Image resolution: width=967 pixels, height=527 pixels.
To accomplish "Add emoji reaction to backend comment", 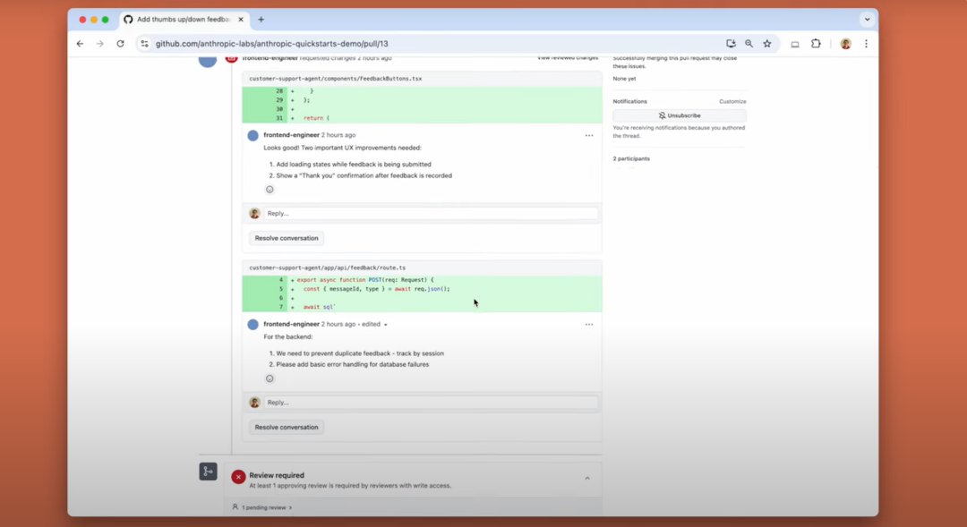I will click(x=270, y=378).
